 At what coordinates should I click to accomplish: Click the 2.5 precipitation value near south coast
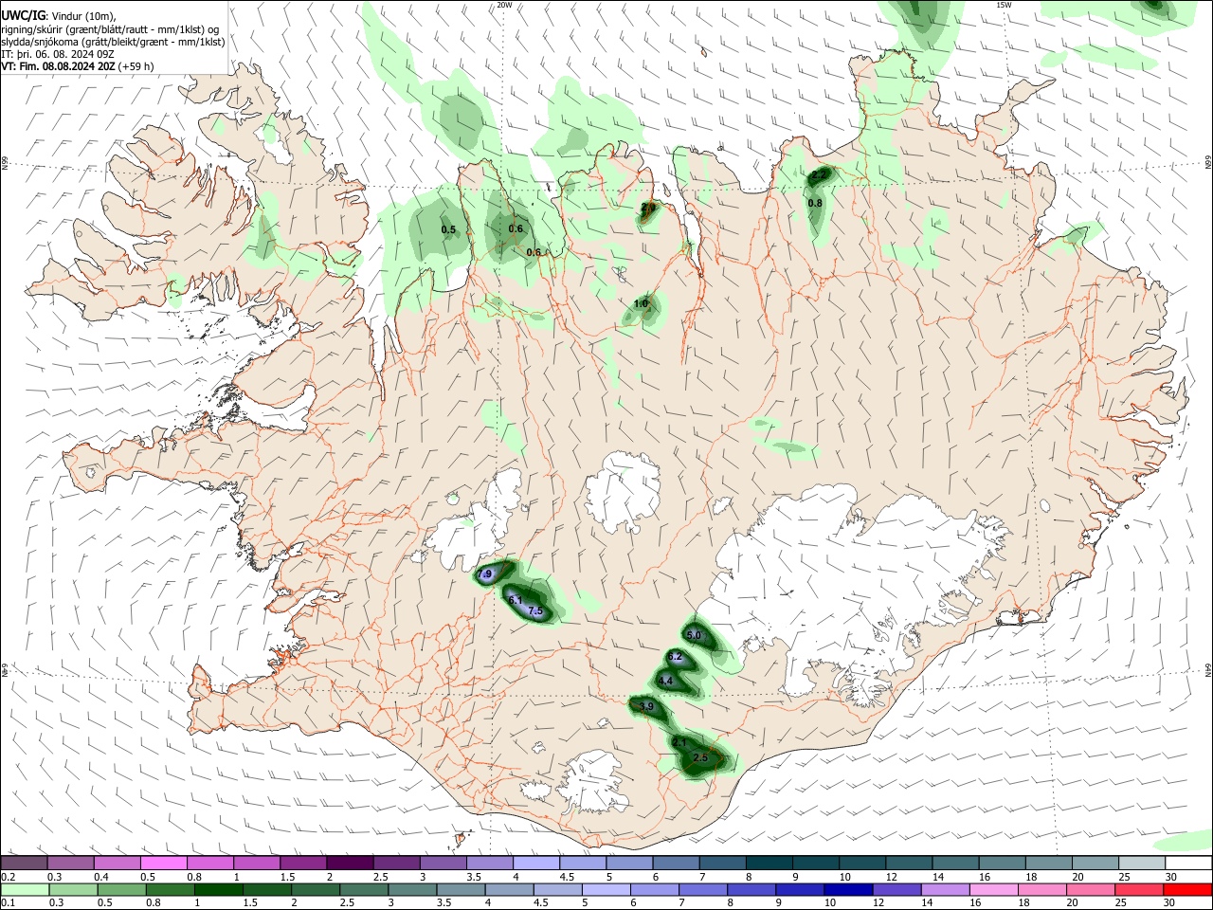tap(700, 757)
